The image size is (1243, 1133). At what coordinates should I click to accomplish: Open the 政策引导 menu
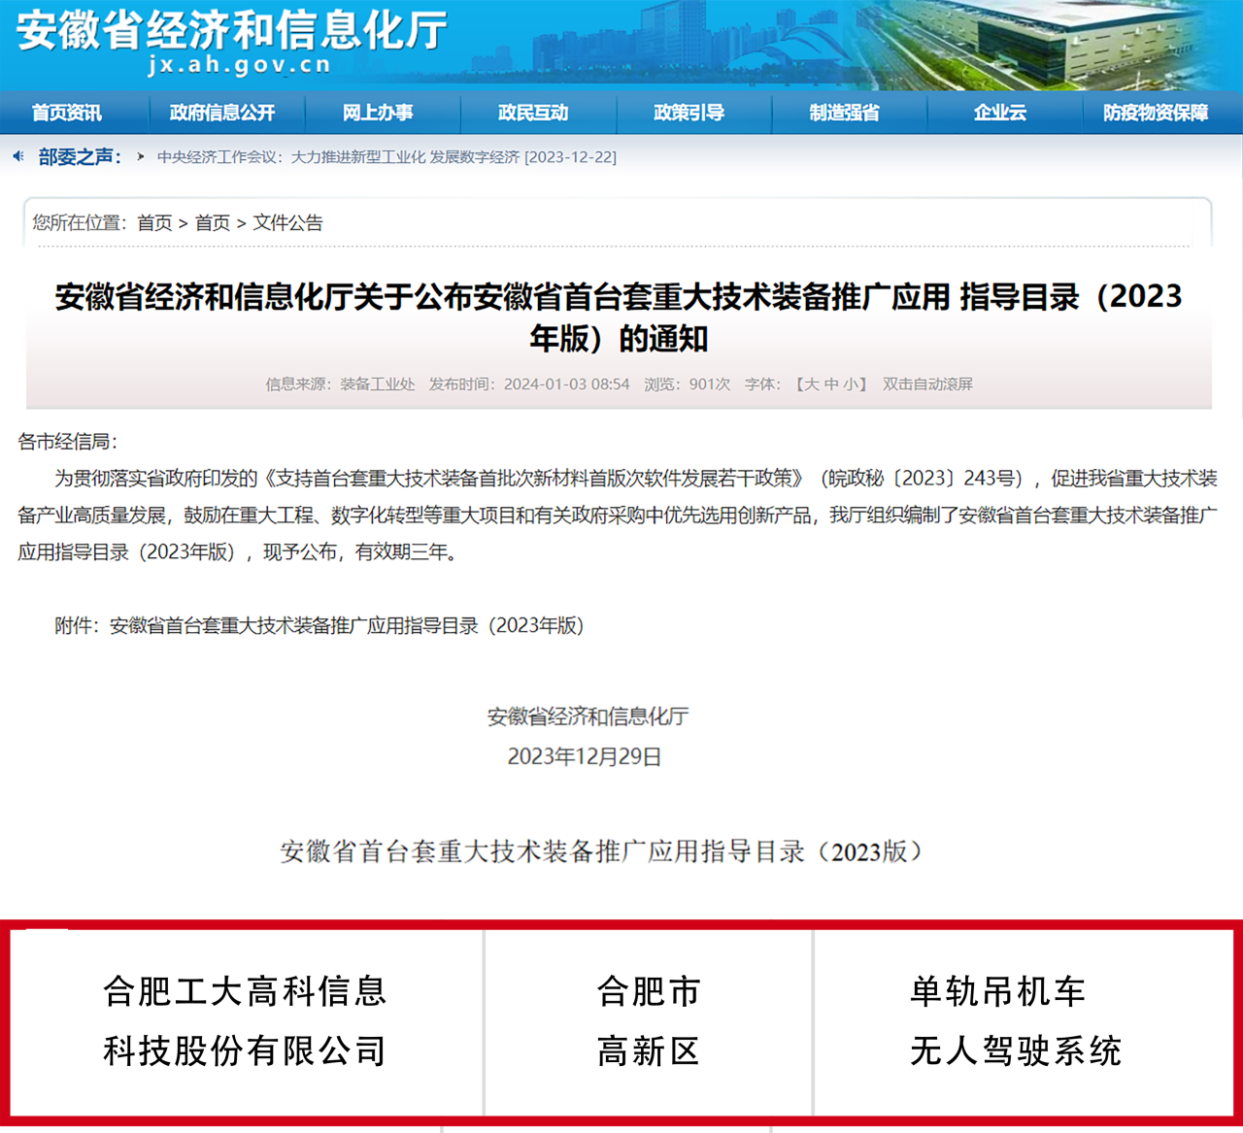click(692, 113)
